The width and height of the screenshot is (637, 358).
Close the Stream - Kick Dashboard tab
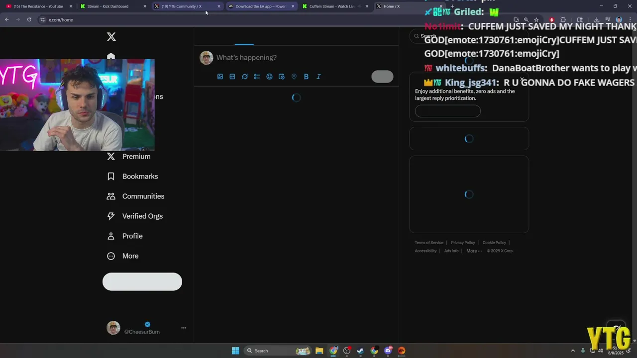[145, 6]
